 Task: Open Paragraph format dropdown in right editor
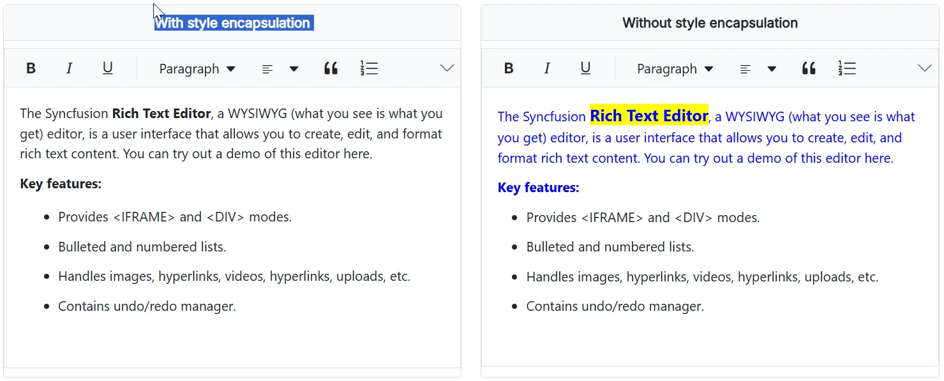(x=675, y=68)
